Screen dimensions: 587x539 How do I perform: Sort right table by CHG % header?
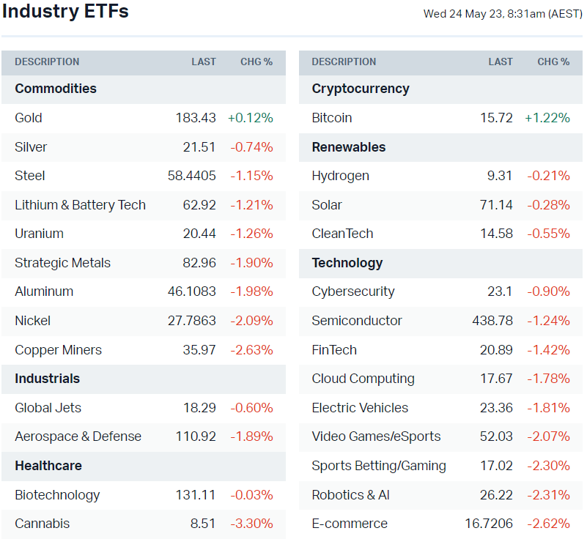point(553,62)
